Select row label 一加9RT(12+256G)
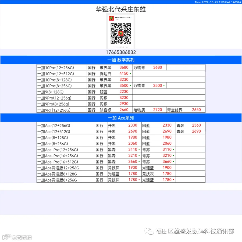Image resolution: width=242 pixels, height=242 pixels. [x=54, y=110]
